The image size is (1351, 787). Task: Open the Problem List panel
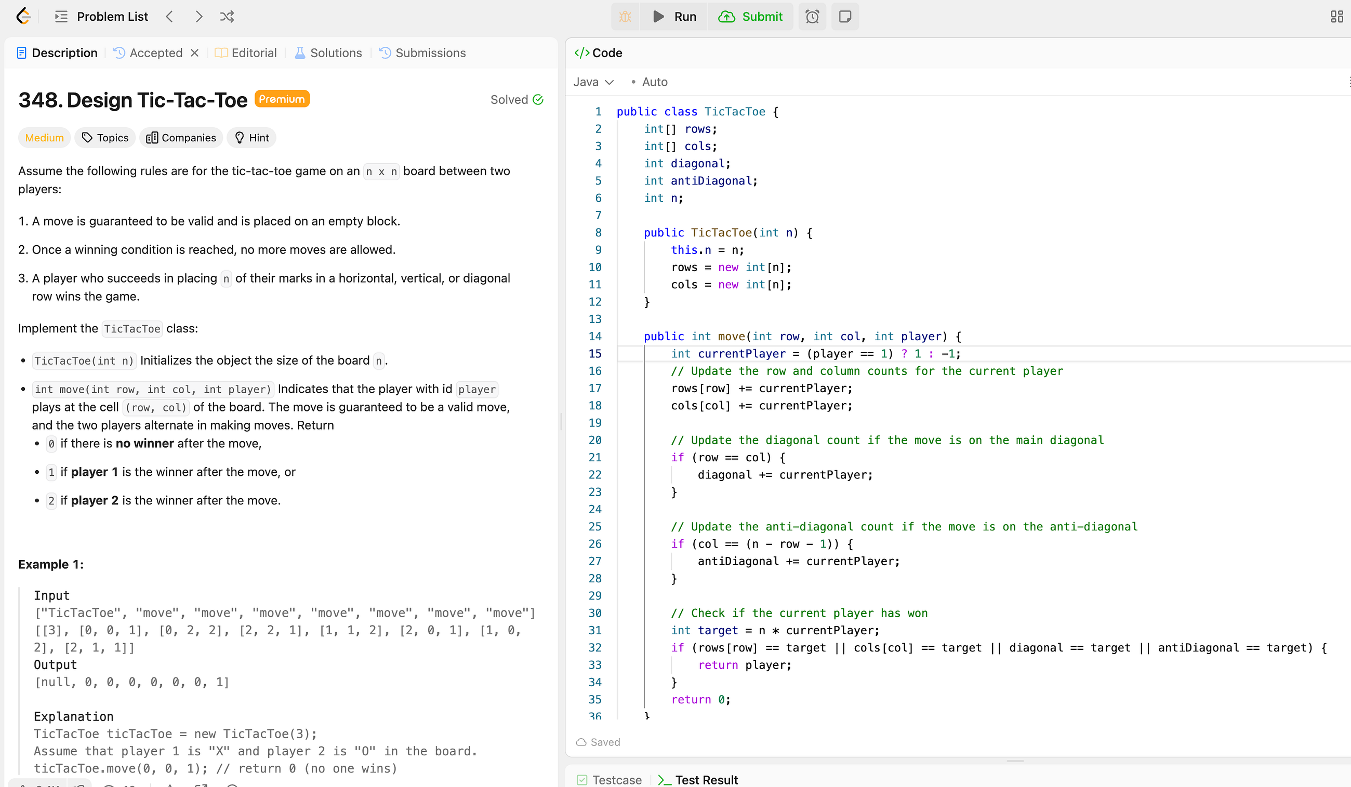[101, 17]
